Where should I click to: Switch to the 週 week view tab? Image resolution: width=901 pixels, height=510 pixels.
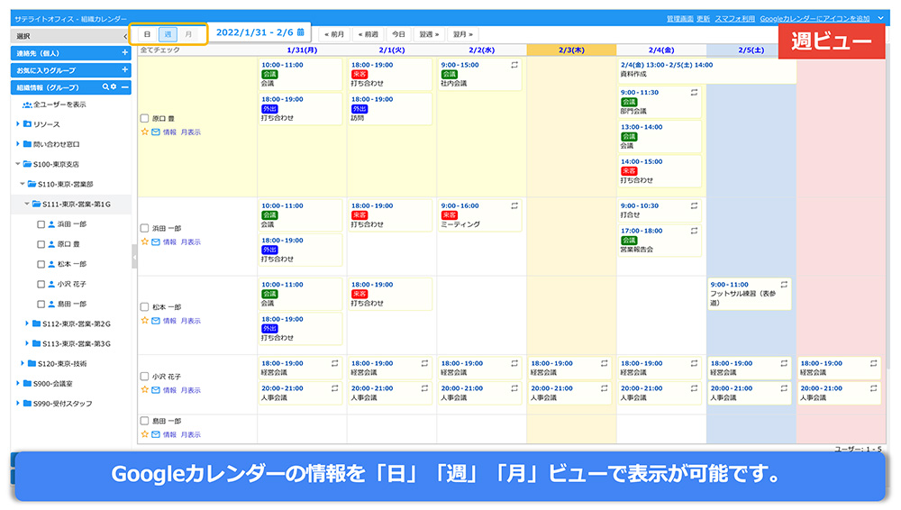click(x=168, y=34)
